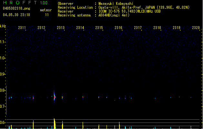The width and height of the screenshot is (203, 129).
Task: Click the tallest yellow intensity bar
Action: [55, 124]
